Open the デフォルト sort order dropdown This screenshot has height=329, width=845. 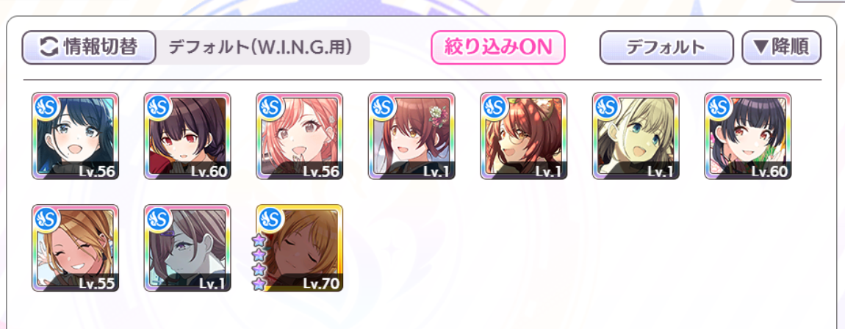pos(666,48)
